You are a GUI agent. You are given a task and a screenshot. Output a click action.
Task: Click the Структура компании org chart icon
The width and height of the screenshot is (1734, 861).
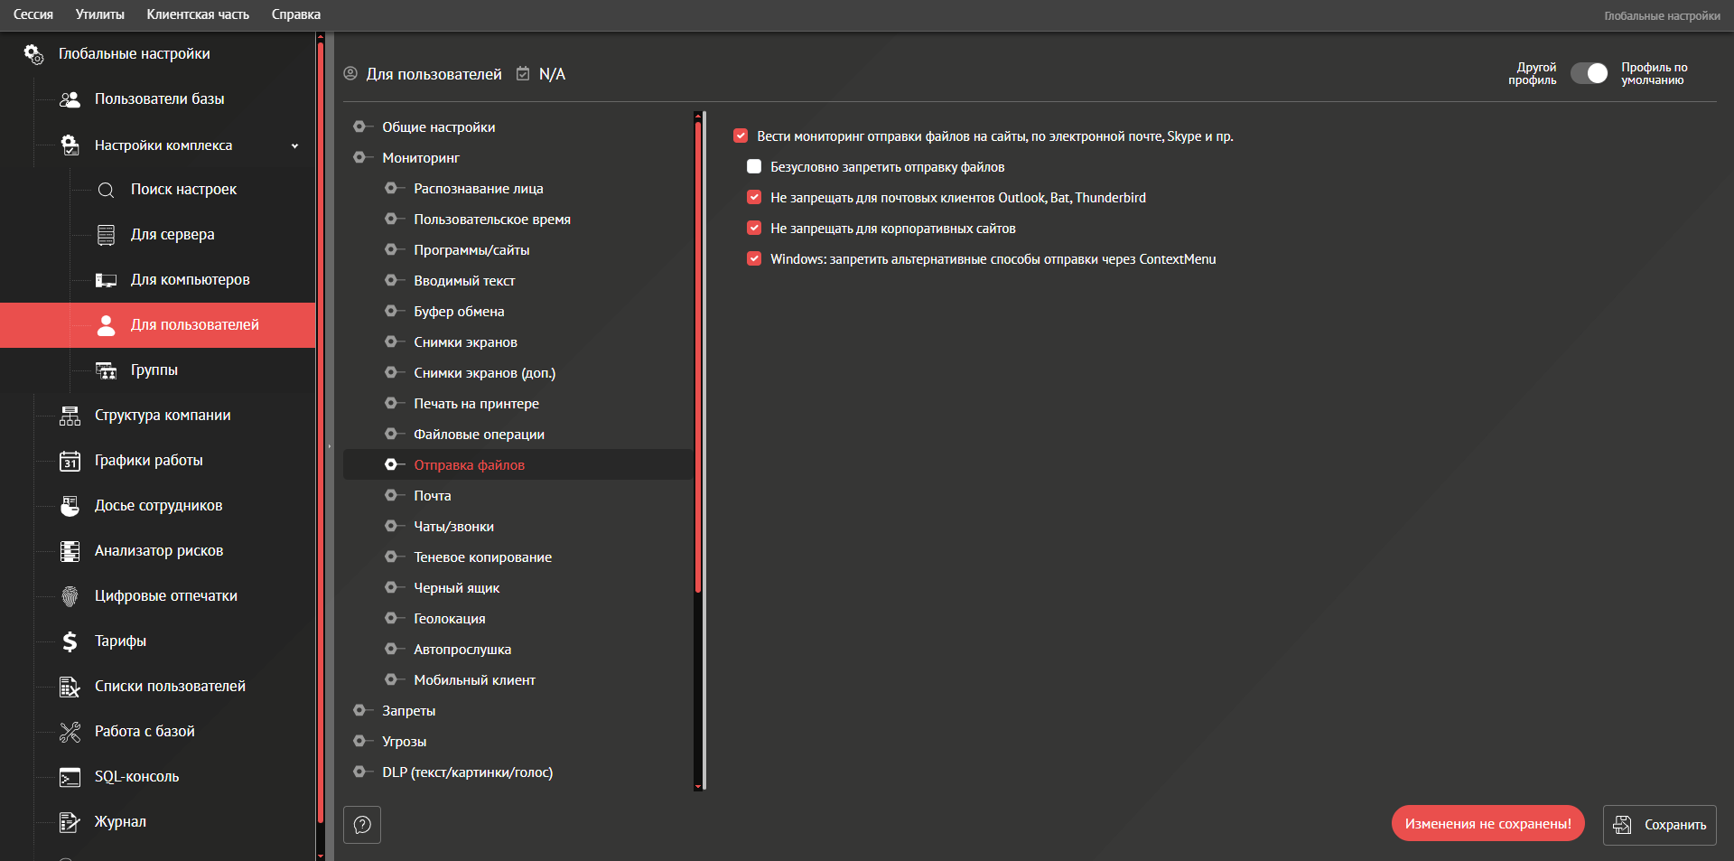click(x=70, y=416)
